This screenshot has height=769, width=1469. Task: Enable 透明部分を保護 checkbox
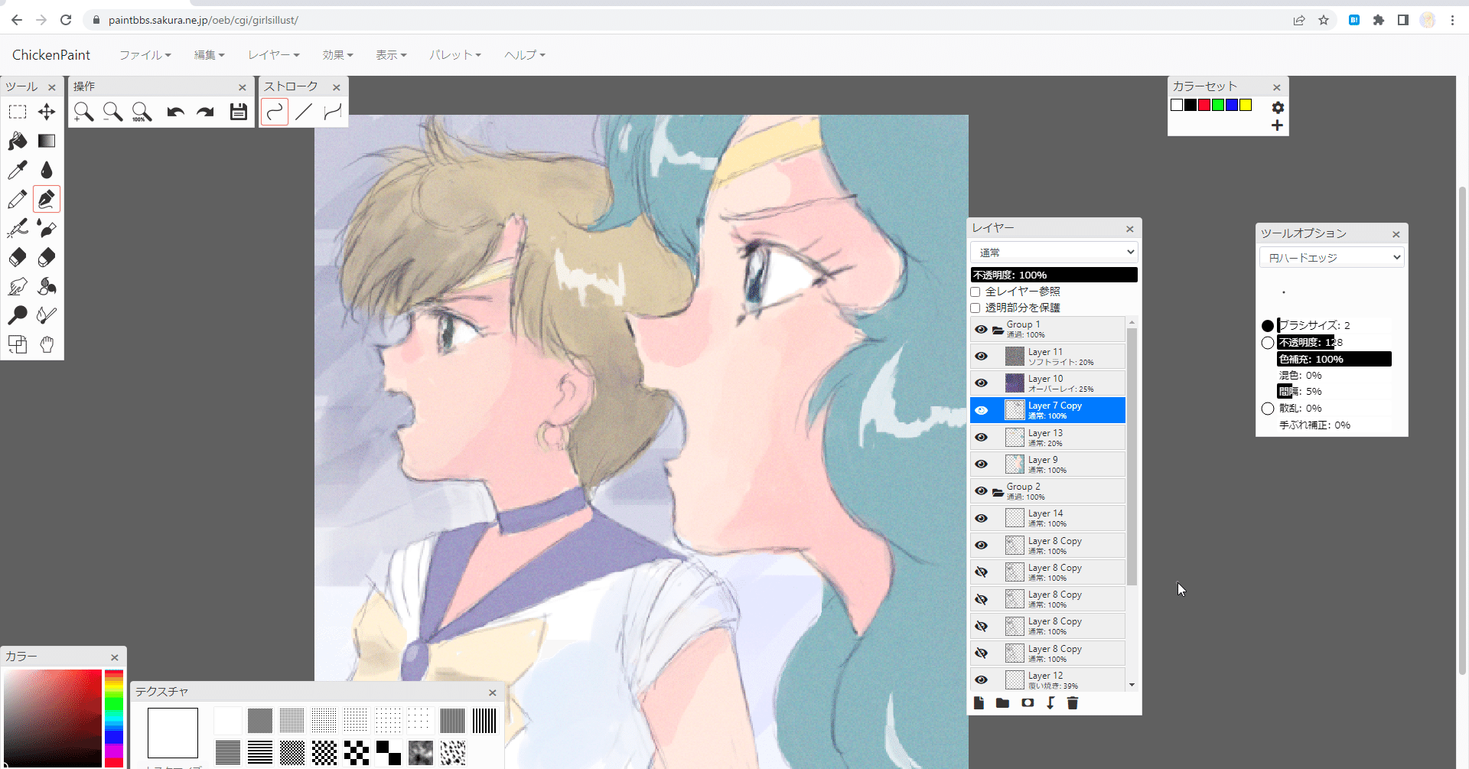pyautogui.click(x=976, y=308)
